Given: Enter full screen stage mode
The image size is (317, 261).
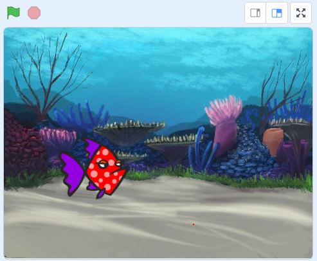Looking at the screenshot, I should click(301, 13).
